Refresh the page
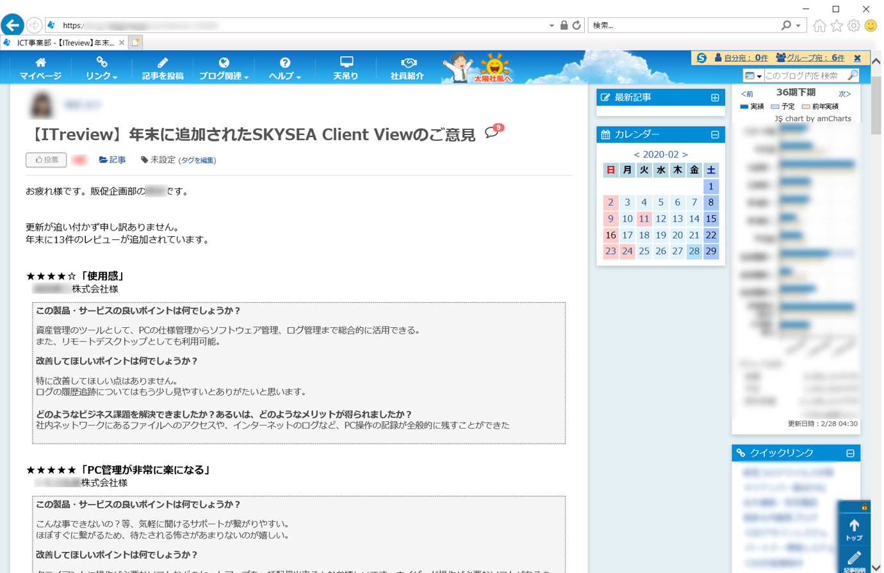The image size is (884, 573). pyautogui.click(x=577, y=25)
